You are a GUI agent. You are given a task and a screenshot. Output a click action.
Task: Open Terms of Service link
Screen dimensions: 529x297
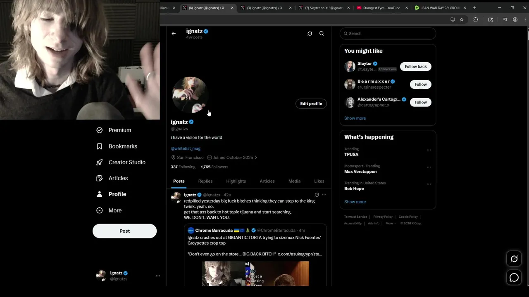click(355, 217)
